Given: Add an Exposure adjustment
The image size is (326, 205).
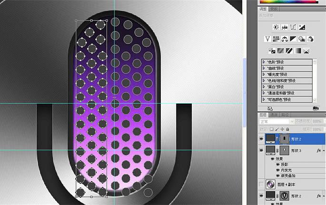Looking at the screenshot, I should coord(302,27).
